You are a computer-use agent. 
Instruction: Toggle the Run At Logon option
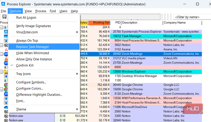44,17
